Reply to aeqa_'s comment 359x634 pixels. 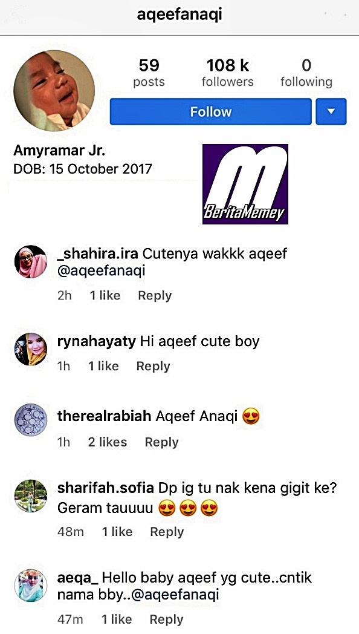pos(166,619)
